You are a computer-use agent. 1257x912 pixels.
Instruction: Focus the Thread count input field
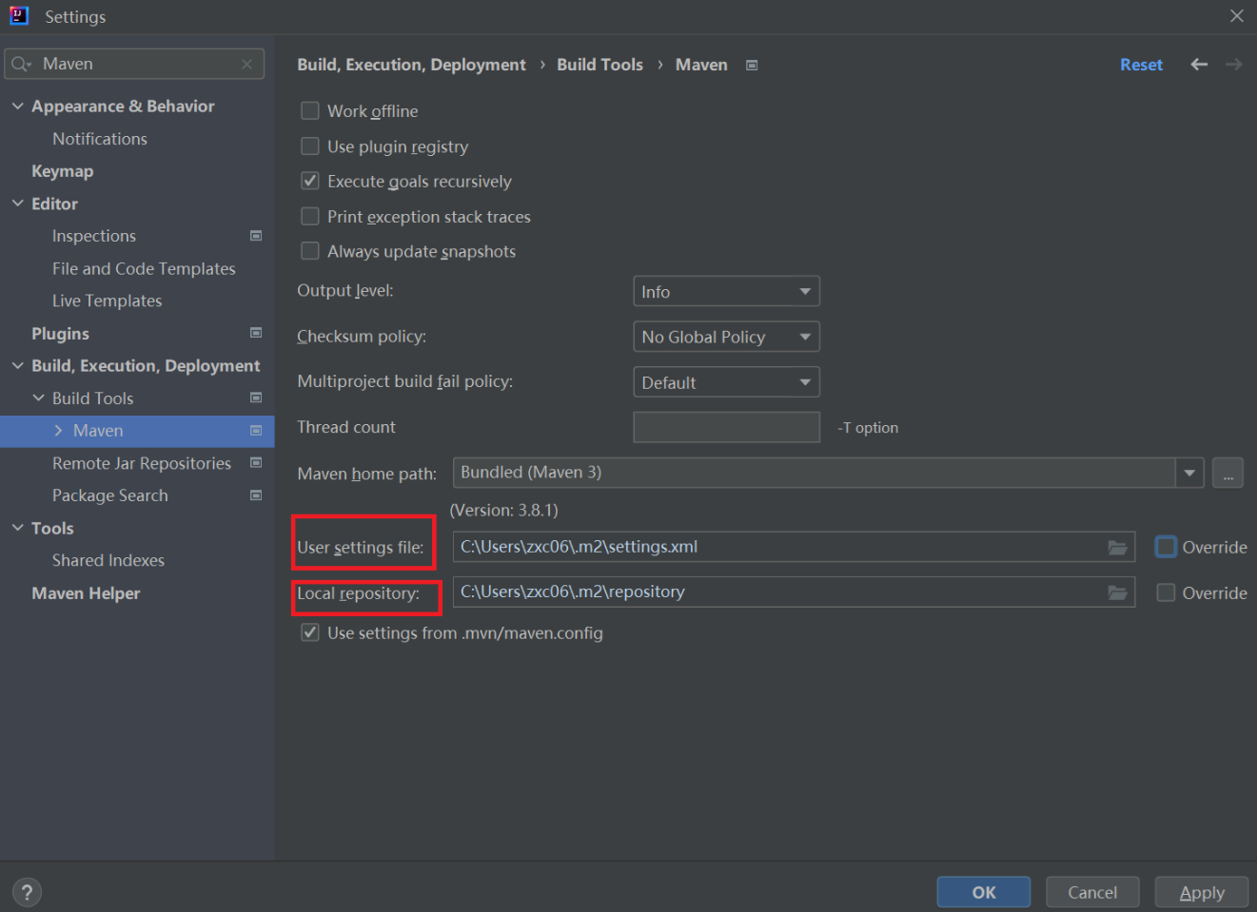[x=726, y=427]
